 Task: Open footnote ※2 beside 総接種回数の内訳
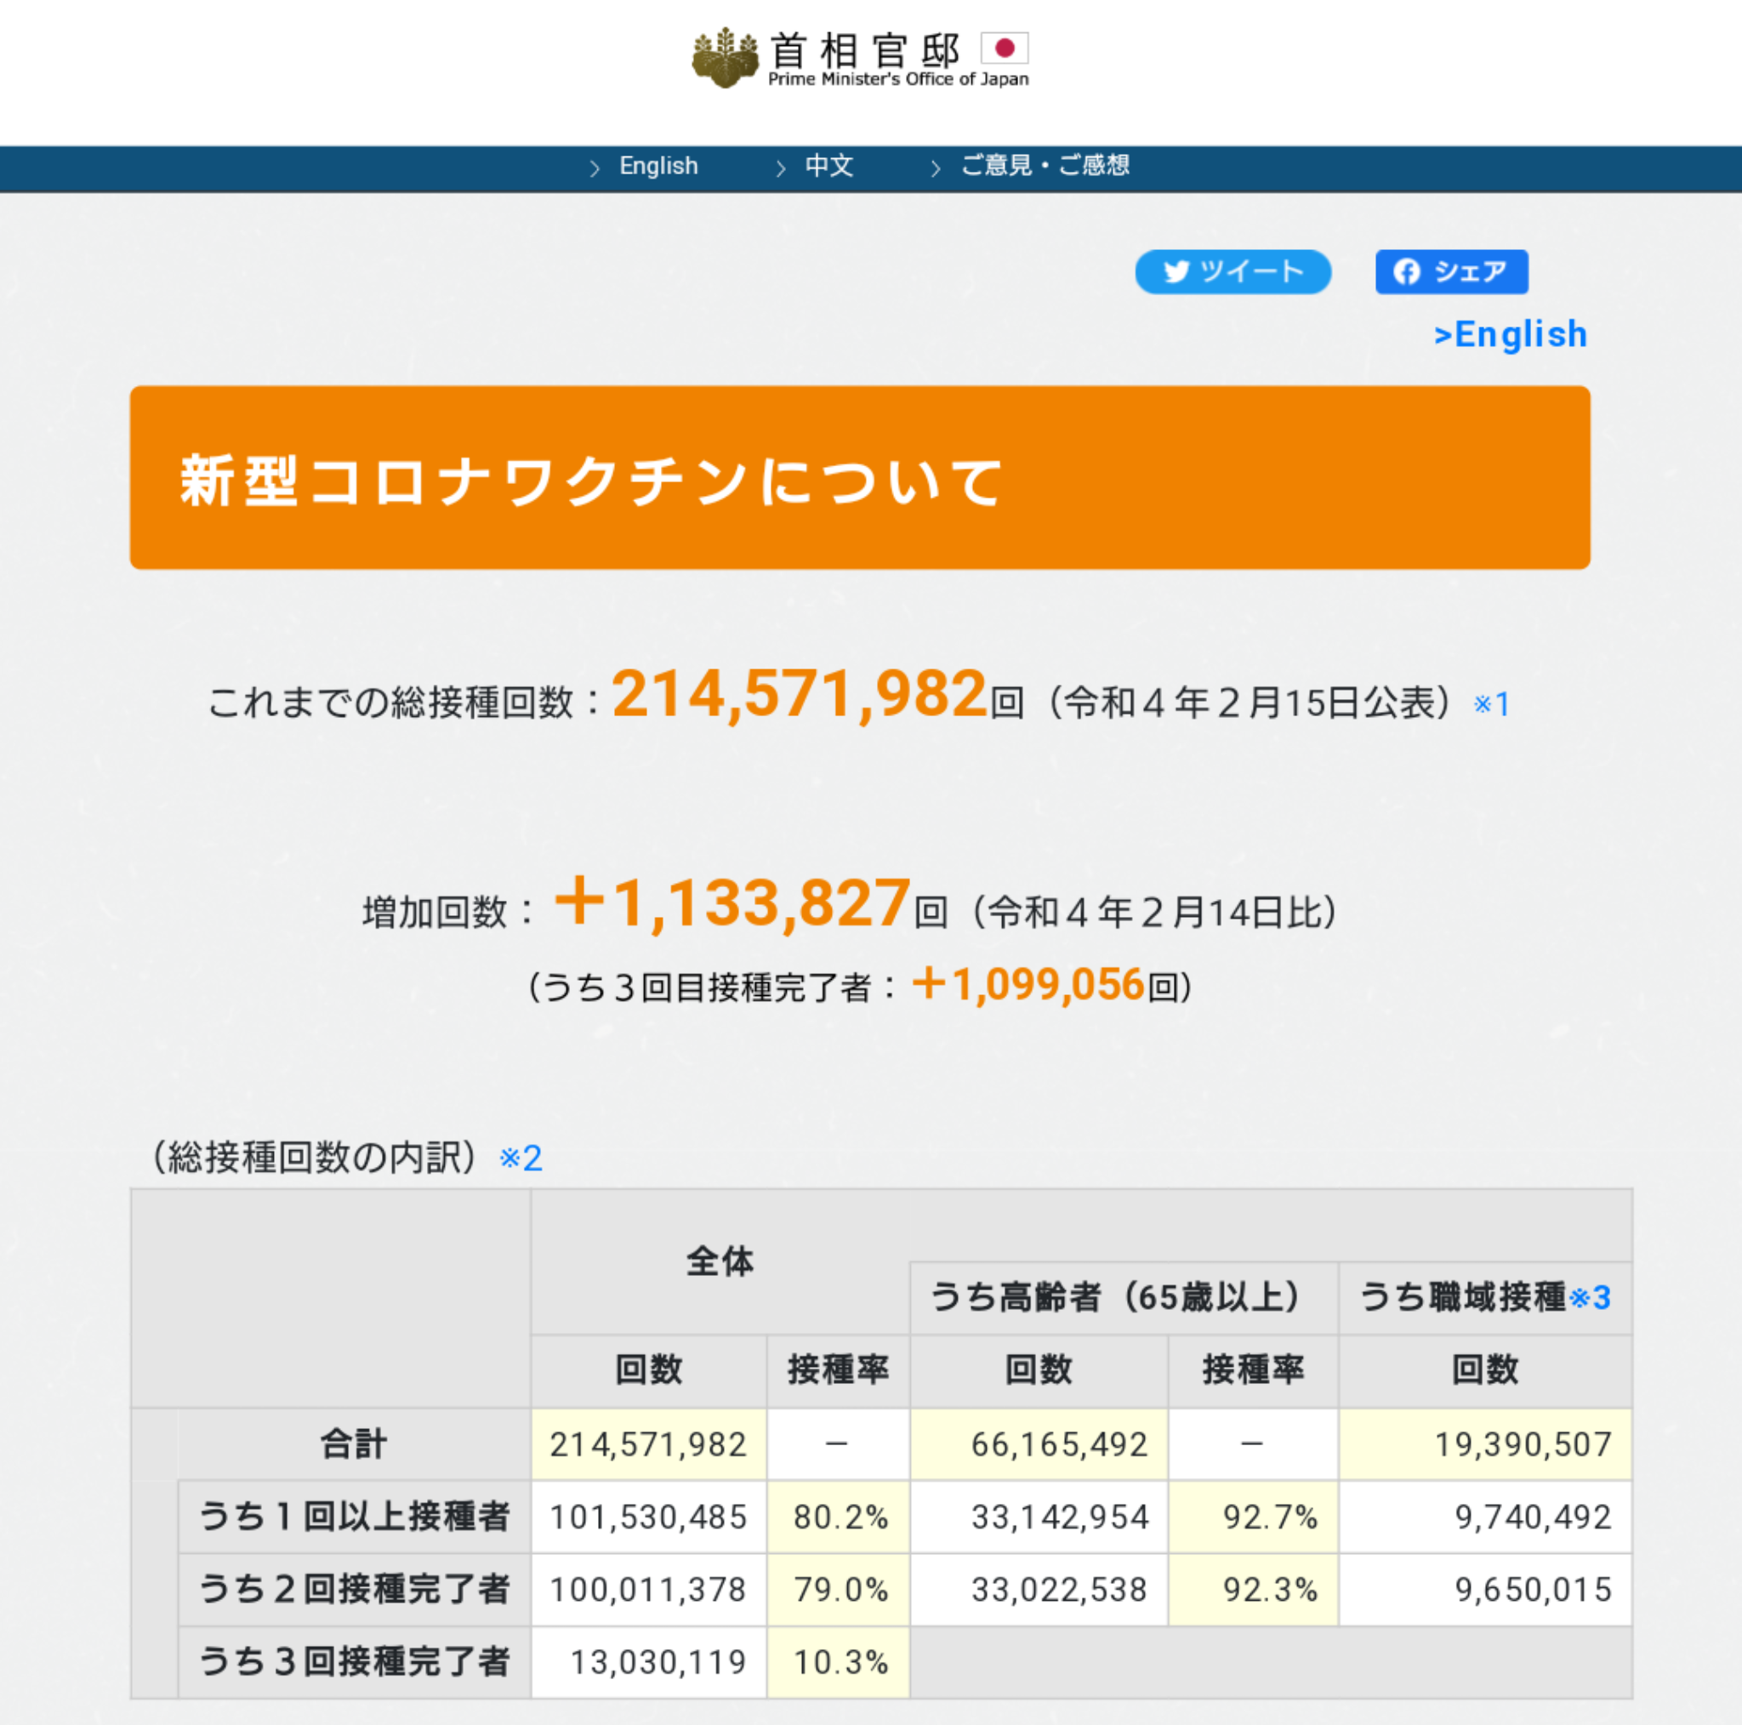521,1158
